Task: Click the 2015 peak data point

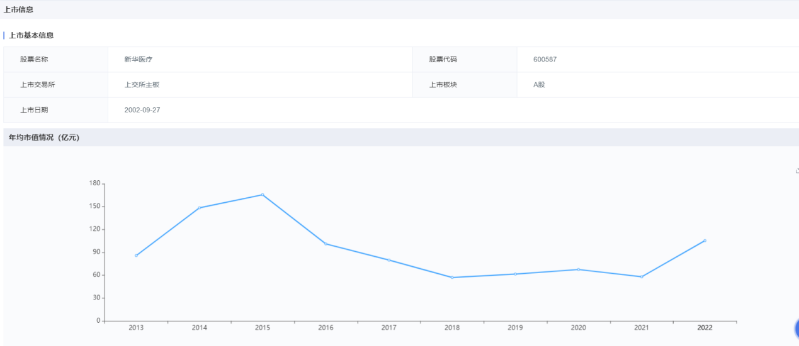Action: tap(263, 195)
